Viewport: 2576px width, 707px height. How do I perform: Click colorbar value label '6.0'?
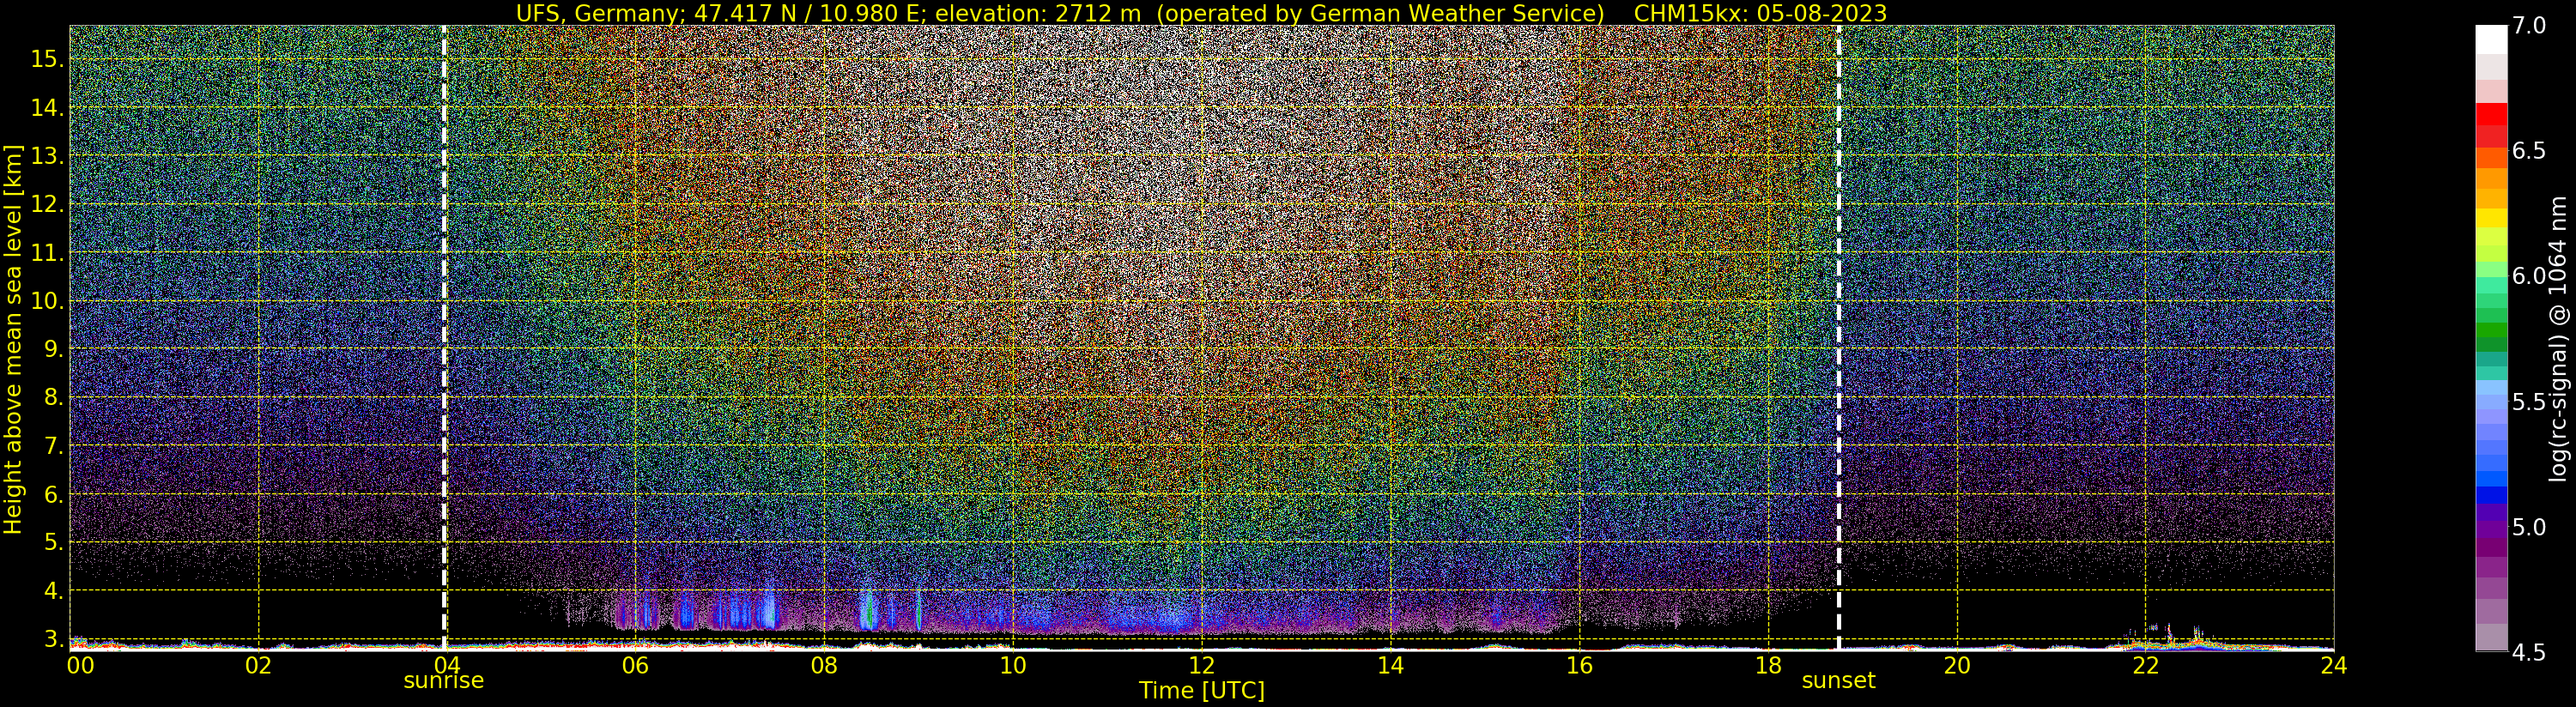click(x=2529, y=276)
